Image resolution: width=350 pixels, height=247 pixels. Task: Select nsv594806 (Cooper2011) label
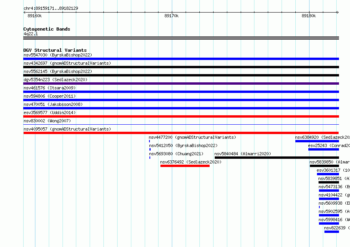50,96
